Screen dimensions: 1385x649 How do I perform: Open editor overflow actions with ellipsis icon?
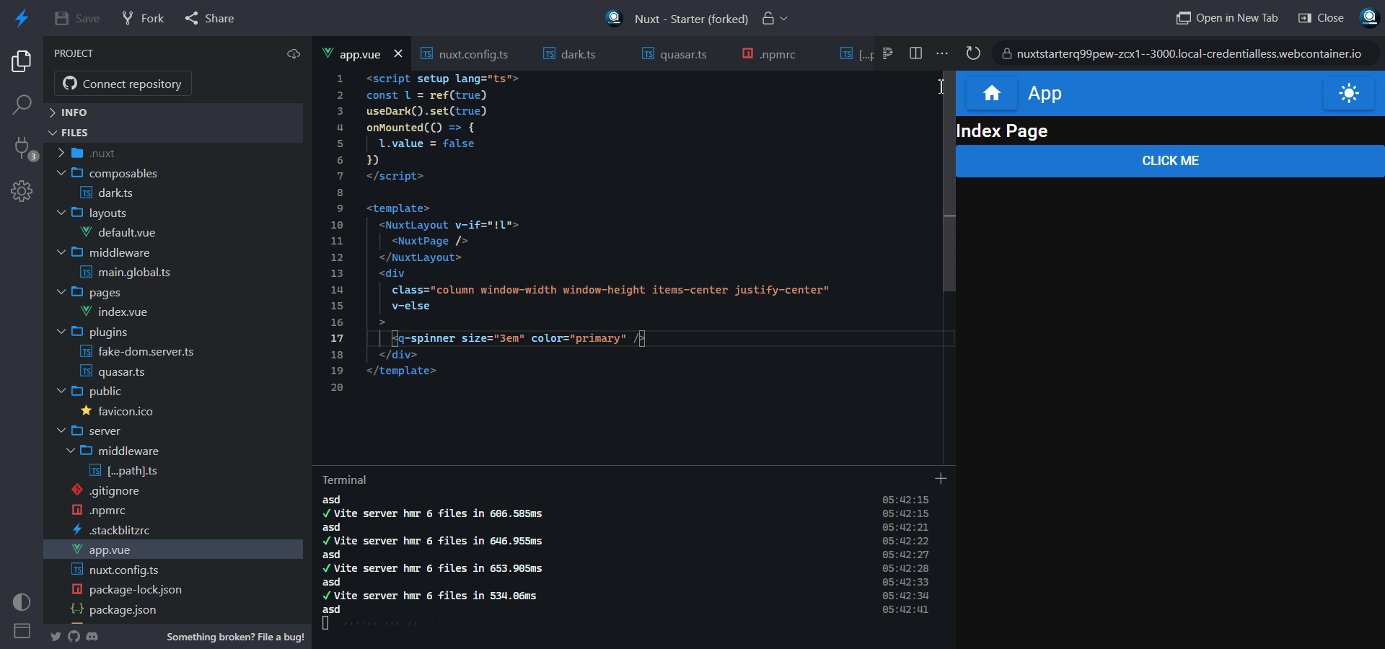click(942, 53)
